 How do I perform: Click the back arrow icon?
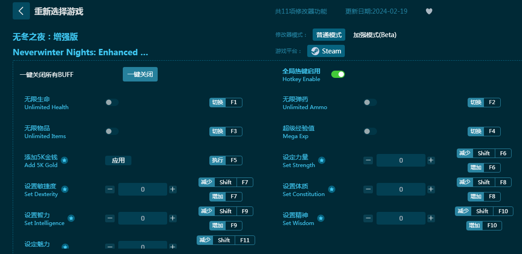point(21,11)
